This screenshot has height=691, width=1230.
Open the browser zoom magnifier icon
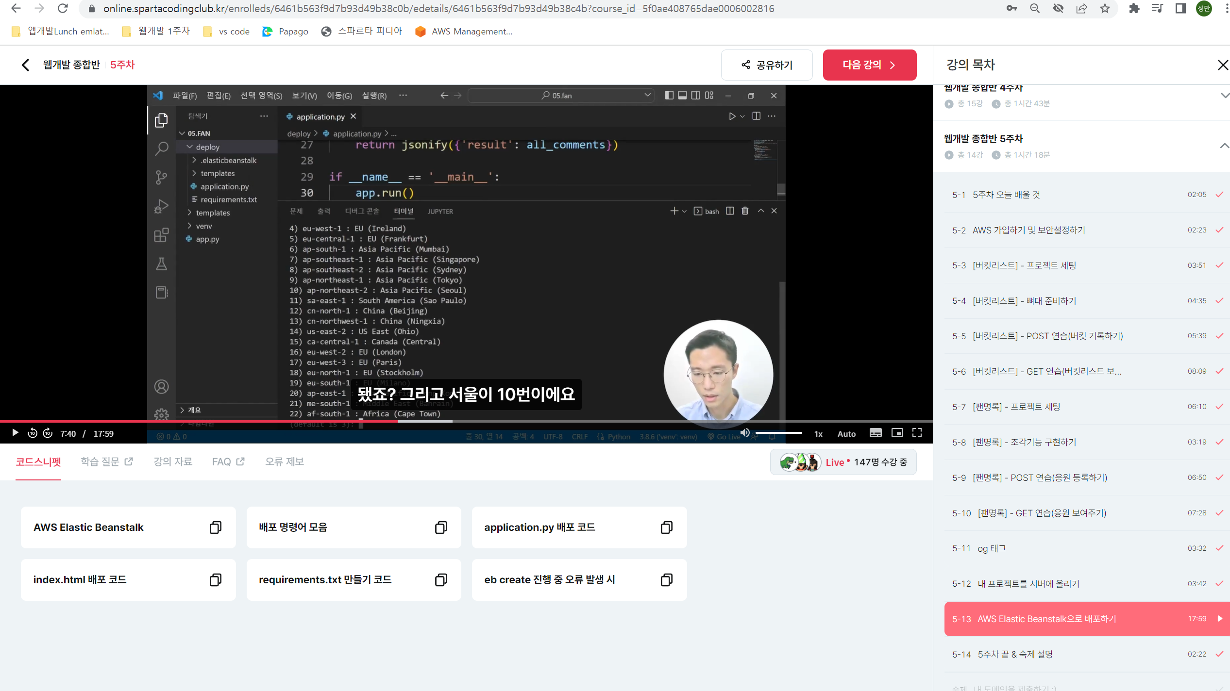tap(1035, 8)
